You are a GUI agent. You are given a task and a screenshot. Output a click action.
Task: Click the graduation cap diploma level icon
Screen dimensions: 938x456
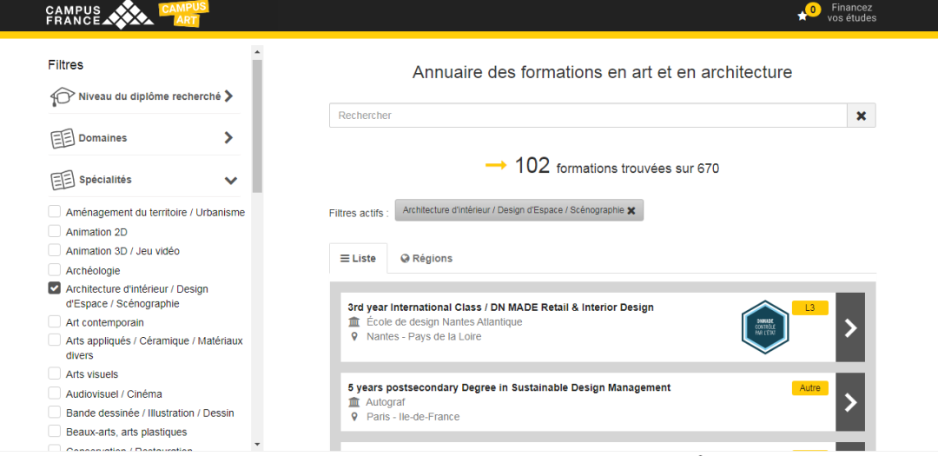tap(63, 96)
